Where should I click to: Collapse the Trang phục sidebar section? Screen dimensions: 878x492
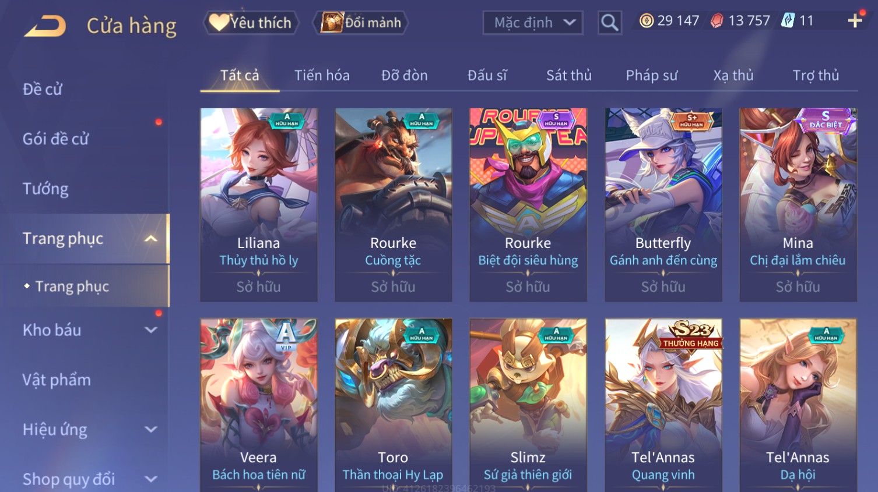pos(151,239)
